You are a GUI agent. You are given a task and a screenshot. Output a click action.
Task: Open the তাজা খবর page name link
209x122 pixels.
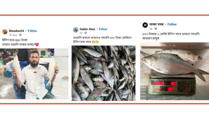tap(156, 24)
